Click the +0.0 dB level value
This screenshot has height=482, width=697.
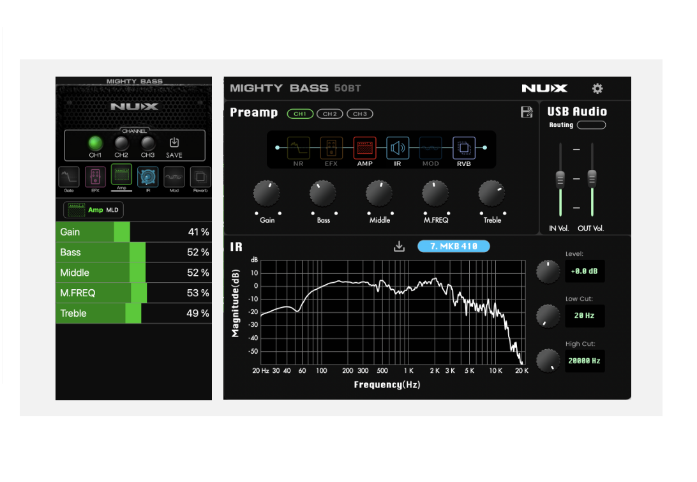585,271
